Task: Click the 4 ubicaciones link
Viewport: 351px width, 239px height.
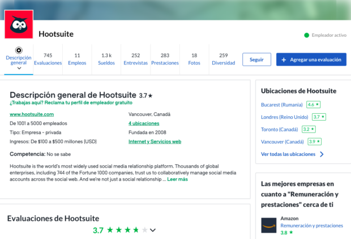Action: click(144, 123)
